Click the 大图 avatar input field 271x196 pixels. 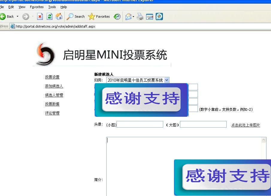click(203, 124)
